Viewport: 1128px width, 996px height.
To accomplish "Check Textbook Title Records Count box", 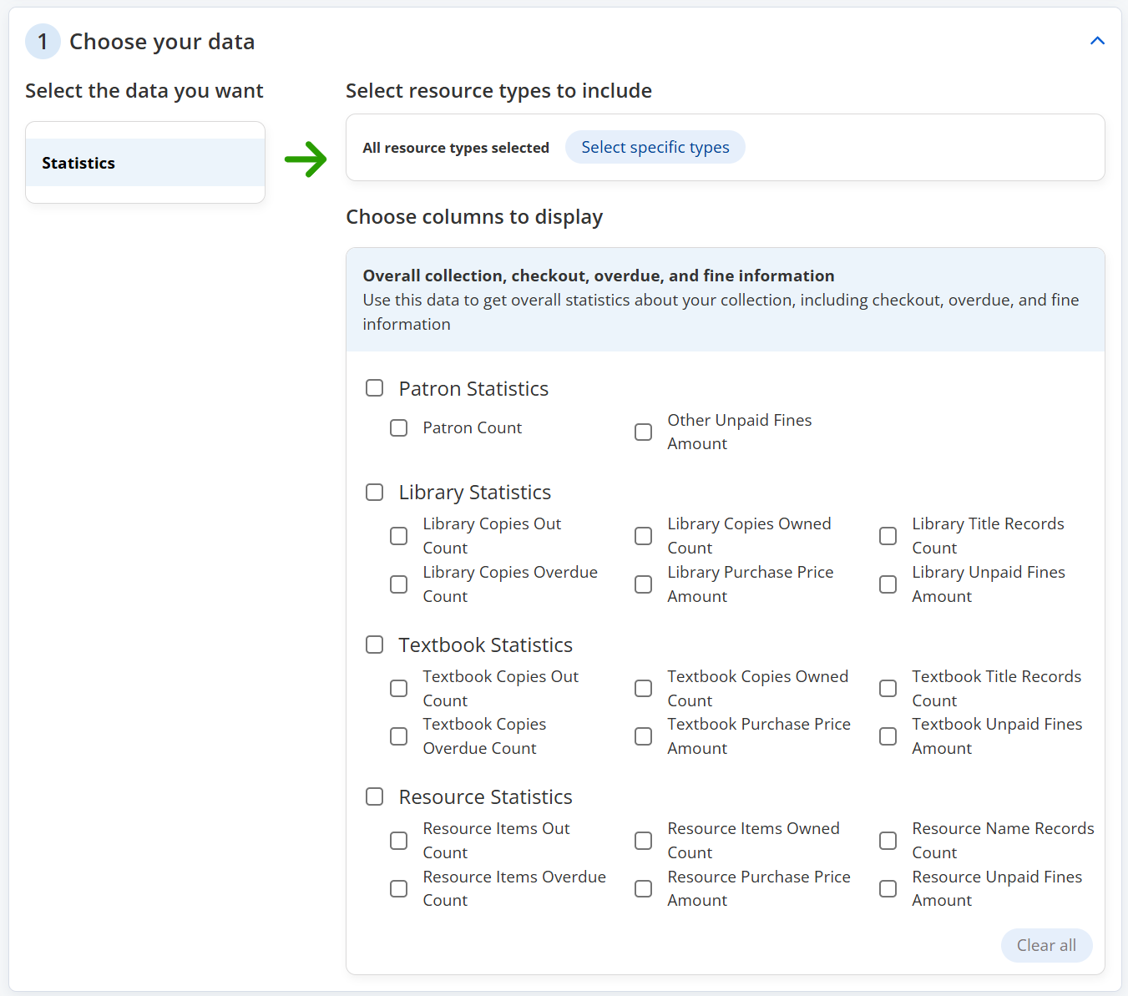I will click(x=888, y=688).
